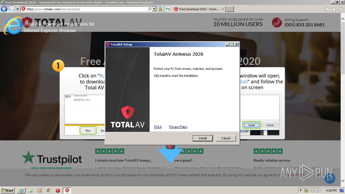Click the 10 MILLION USERS header text

click(x=238, y=24)
